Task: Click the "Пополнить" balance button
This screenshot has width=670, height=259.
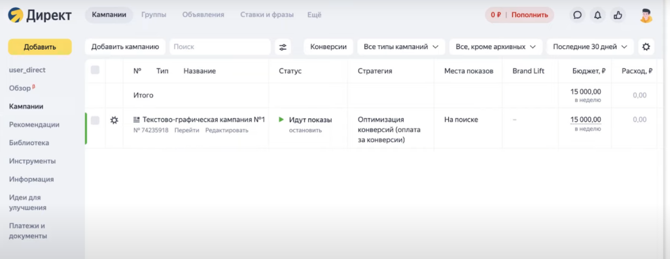Action: point(529,15)
